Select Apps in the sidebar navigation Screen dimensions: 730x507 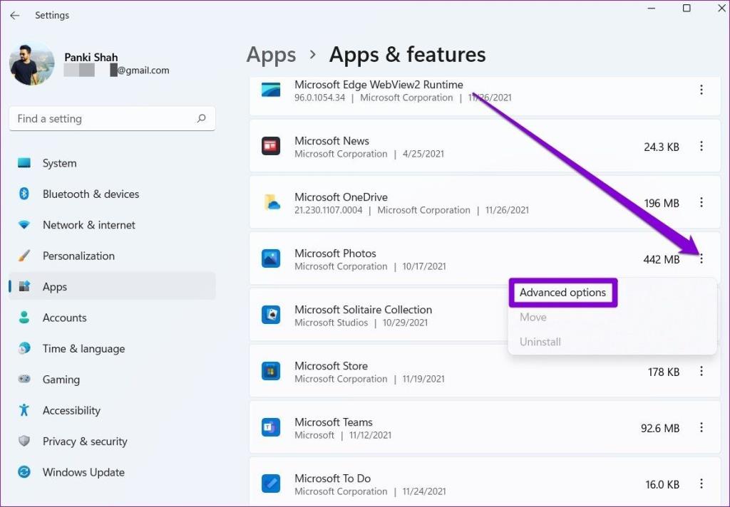55,286
